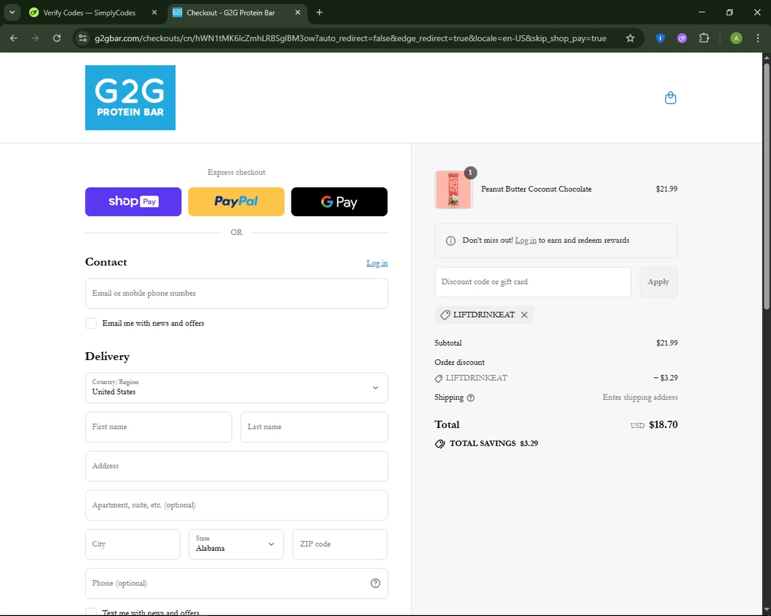771x616 pixels.
Task: Focus the Last name field
Action: pyautogui.click(x=314, y=427)
